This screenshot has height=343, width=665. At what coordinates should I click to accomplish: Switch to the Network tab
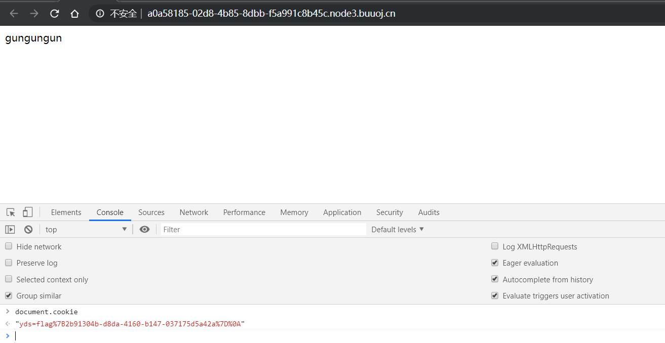coord(193,212)
